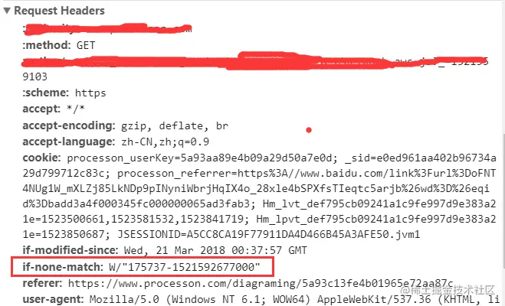Screen dimensions: 505x306
Task: Select the accept-encoding header row
Action: pos(125,125)
